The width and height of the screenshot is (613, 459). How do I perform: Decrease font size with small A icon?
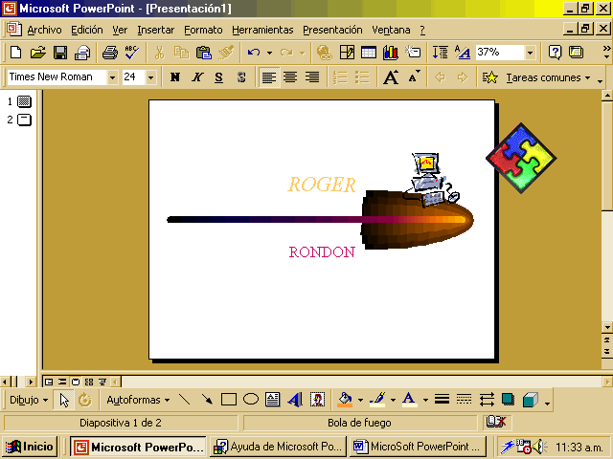414,77
